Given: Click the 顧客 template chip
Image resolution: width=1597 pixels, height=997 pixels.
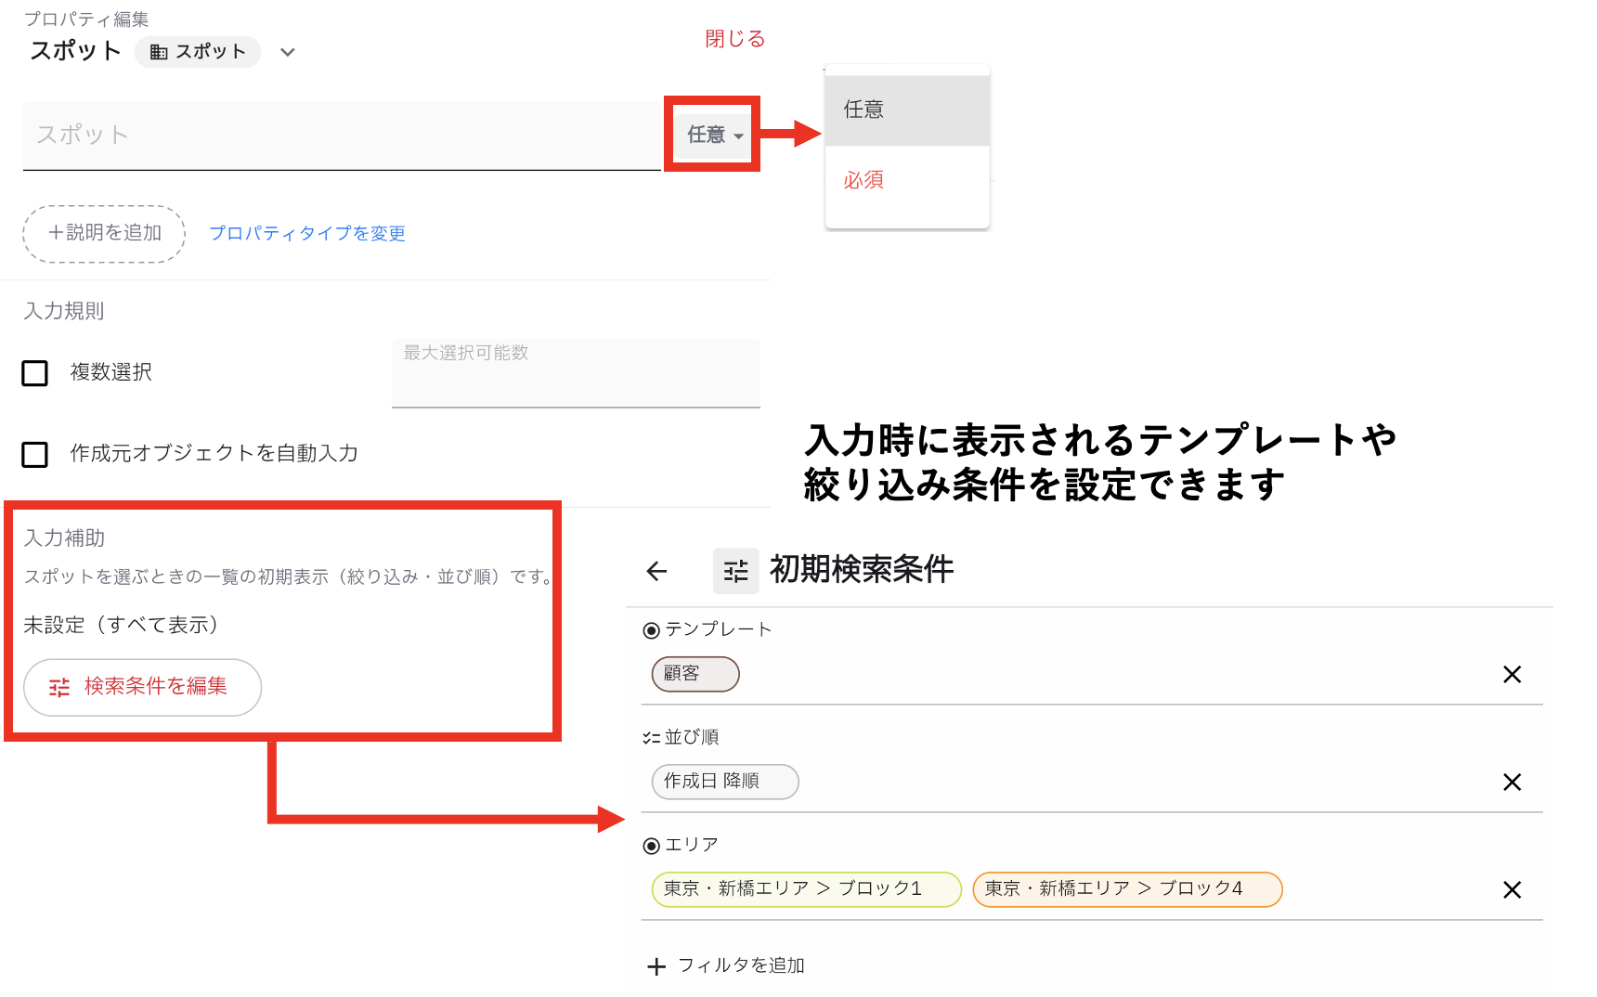Looking at the screenshot, I should (695, 674).
